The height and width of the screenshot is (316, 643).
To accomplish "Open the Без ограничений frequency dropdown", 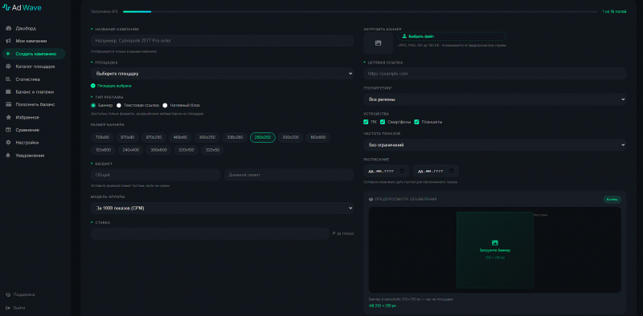I will point(494,145).
